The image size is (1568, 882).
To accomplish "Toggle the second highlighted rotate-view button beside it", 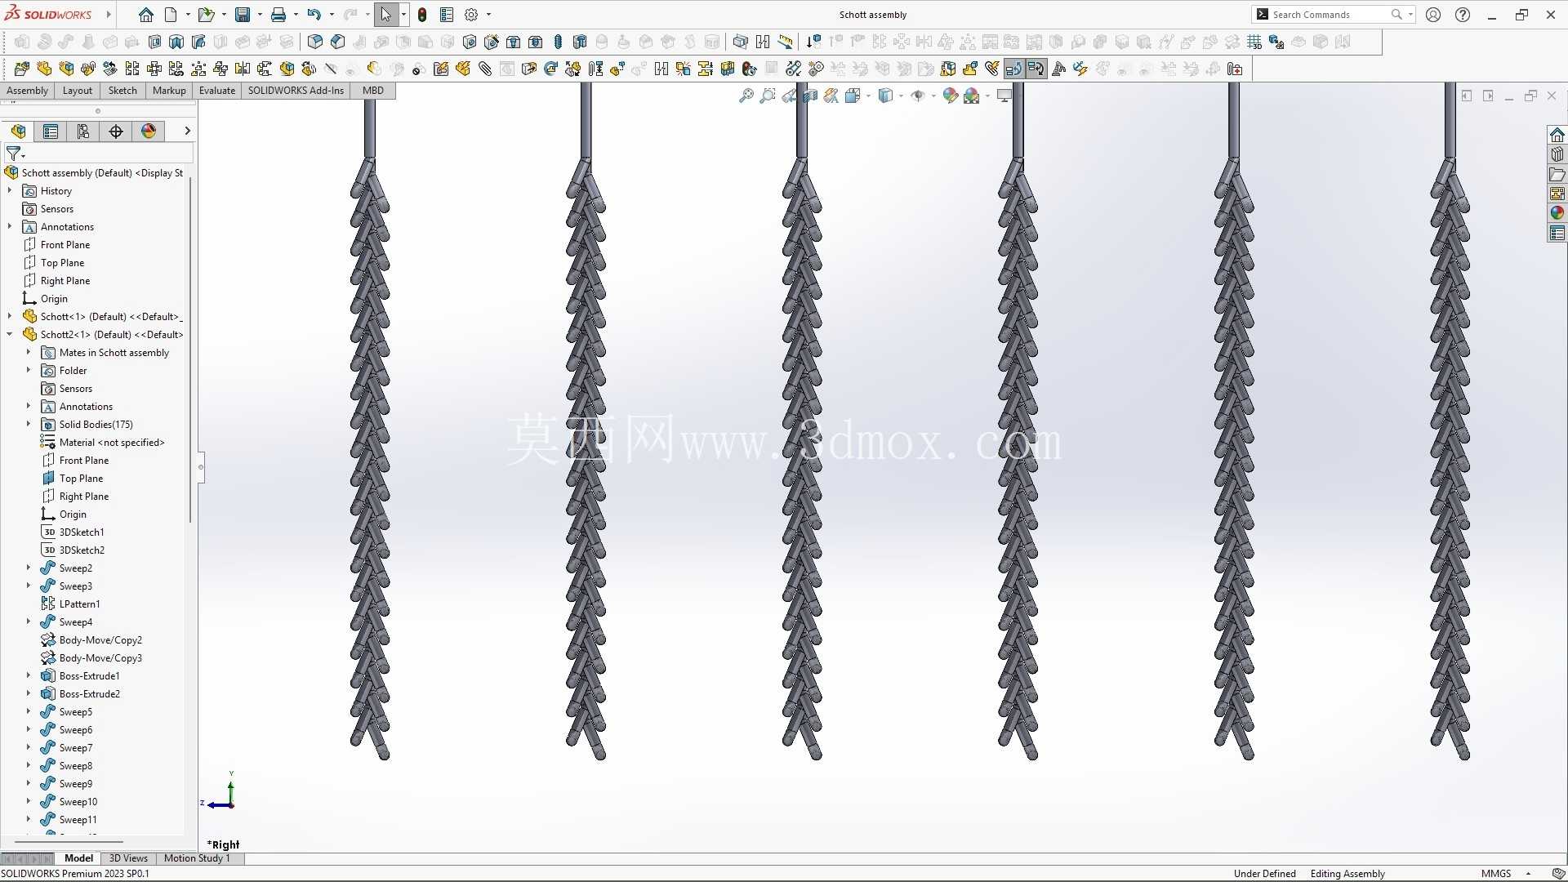I will coord(1036,69).
